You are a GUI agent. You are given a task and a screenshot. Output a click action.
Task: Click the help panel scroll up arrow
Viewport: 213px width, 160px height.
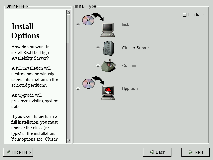[68, 12]
